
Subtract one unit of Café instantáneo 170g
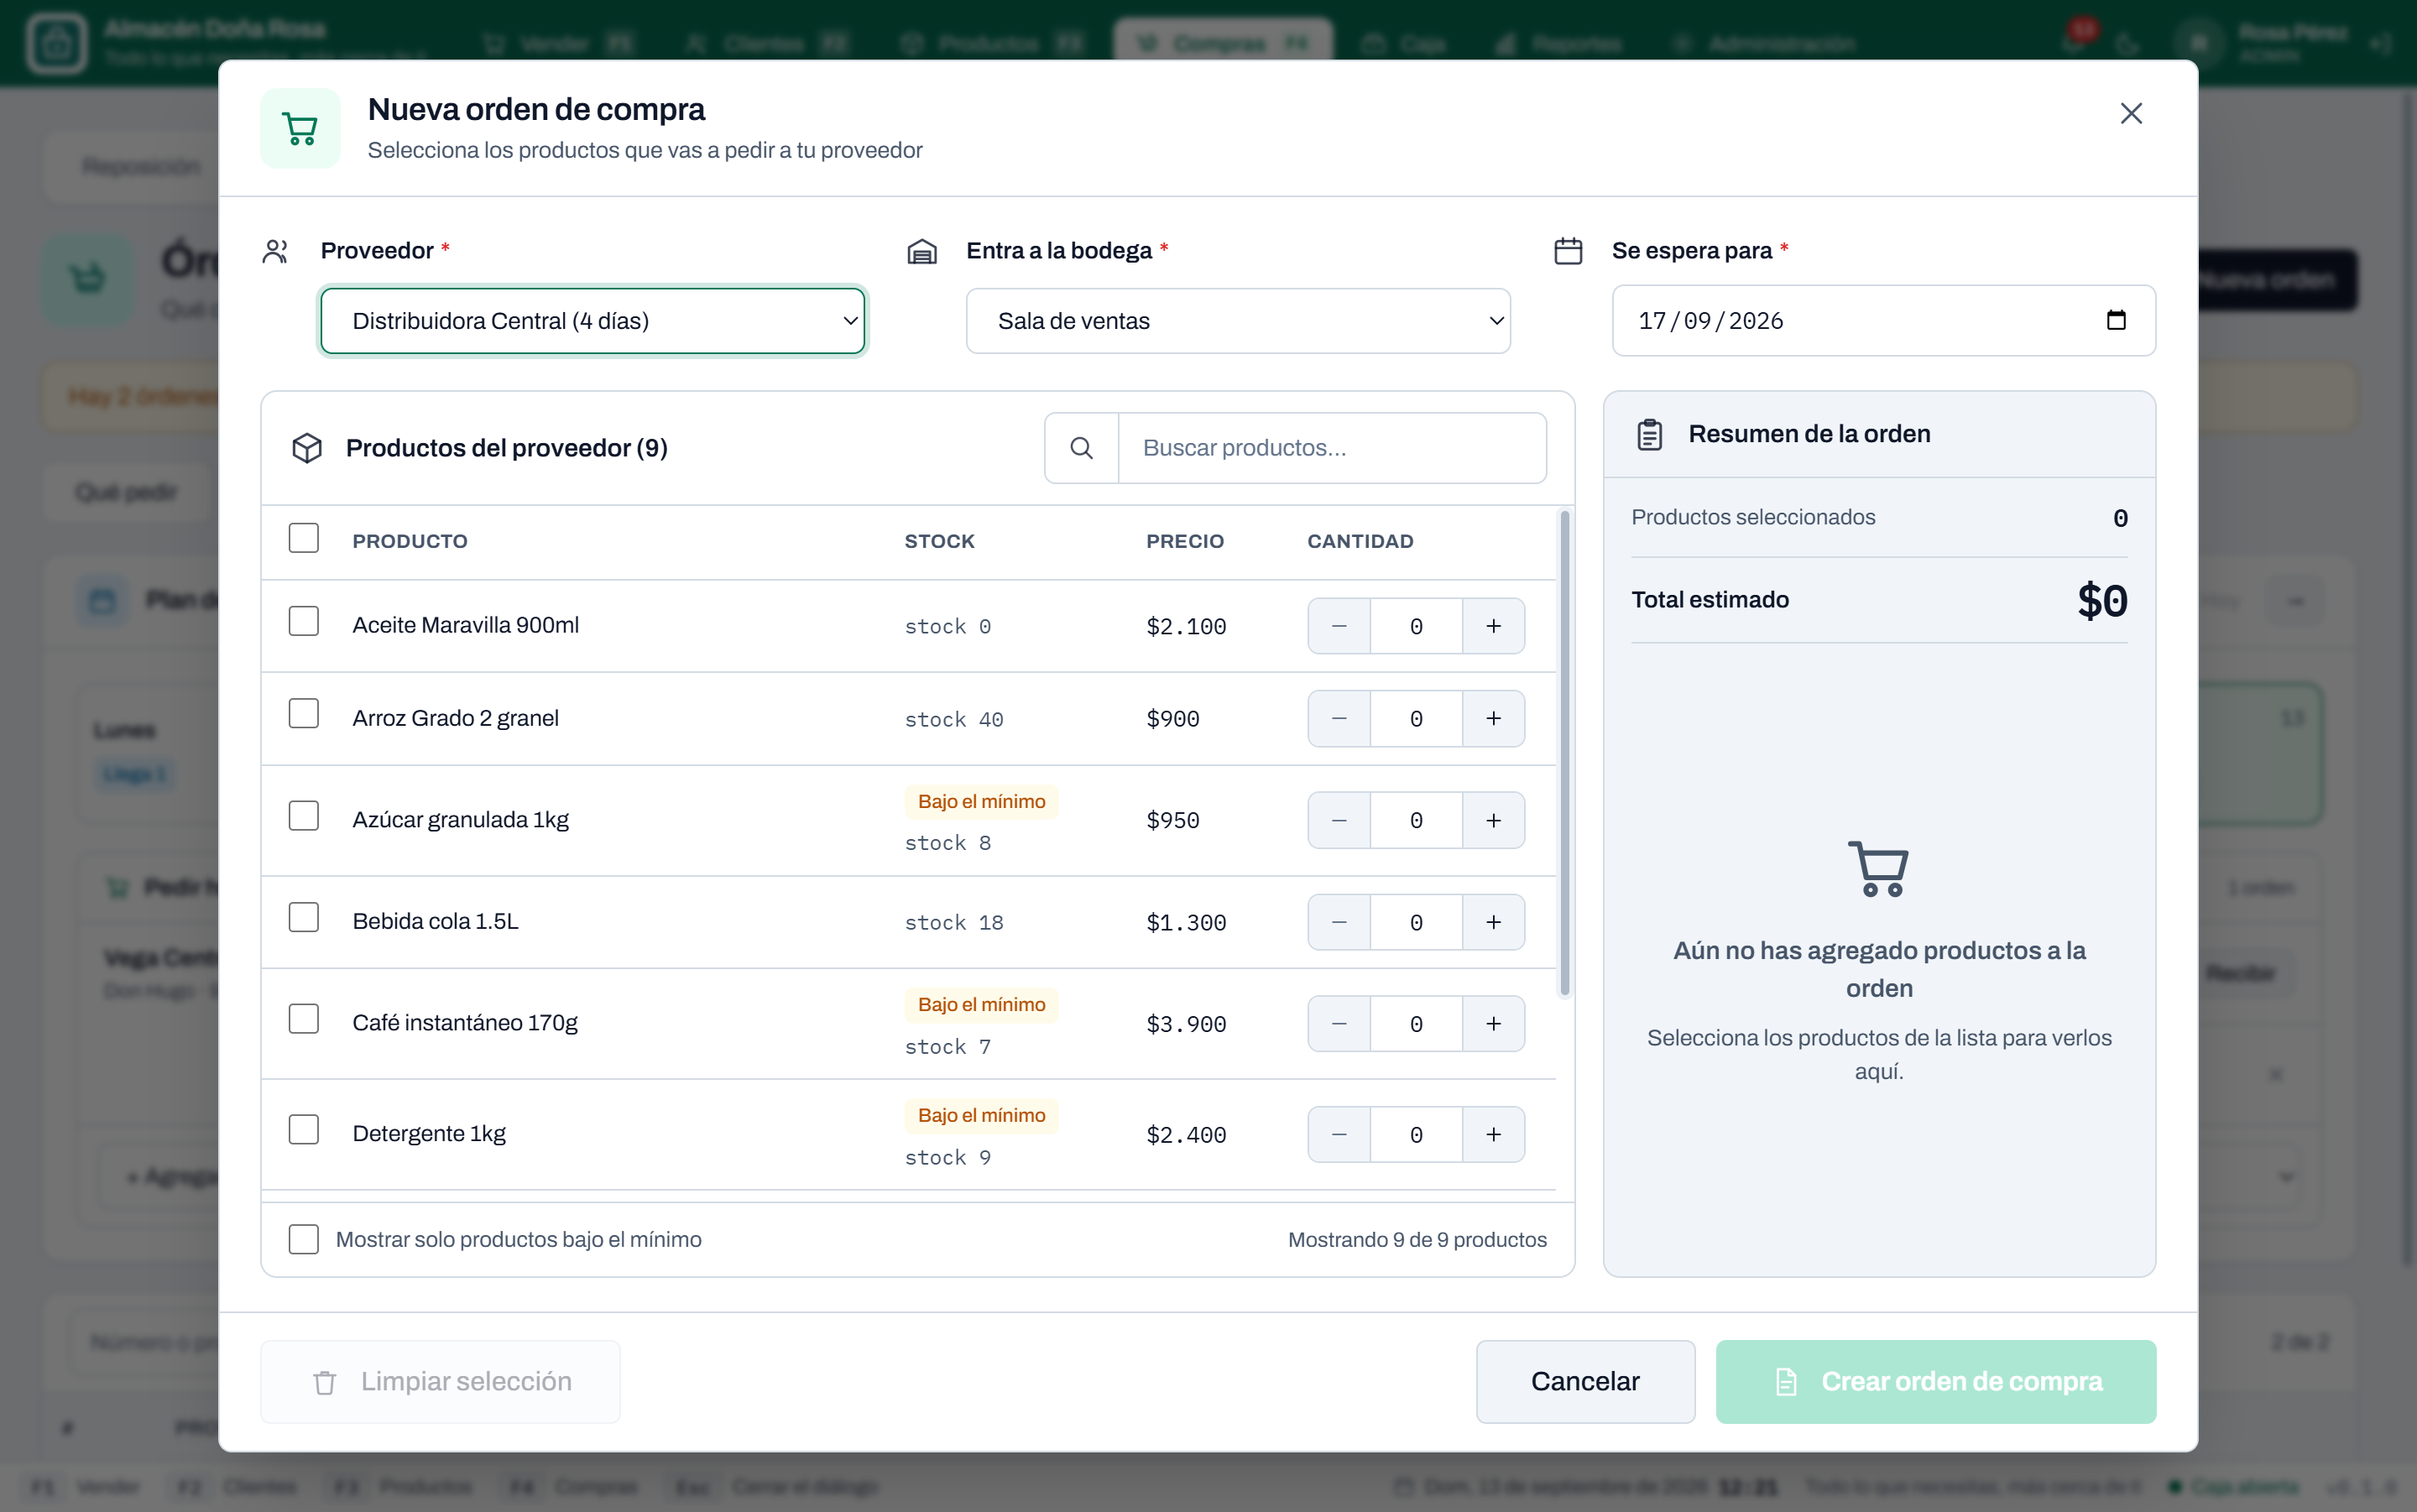pyautogui.click(x=1339, y=1024)
